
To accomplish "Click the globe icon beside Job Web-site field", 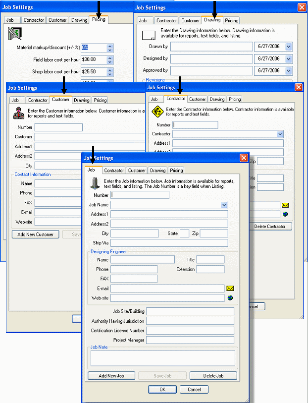I will [x=230, y=298].
